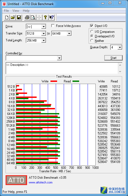Click the About question mark icon

45,17
